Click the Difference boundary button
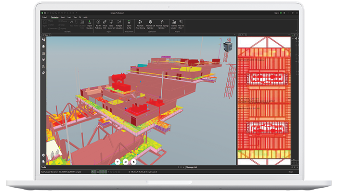 click(x=63, y=21)
